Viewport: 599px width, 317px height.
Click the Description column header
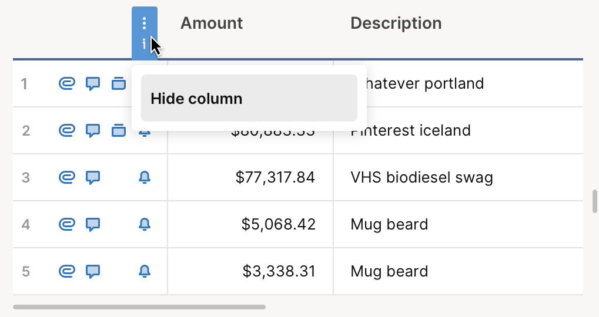tap(396, 23)
